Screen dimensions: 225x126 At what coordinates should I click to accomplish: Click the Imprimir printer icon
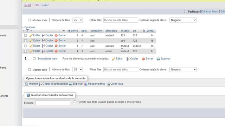coord(26,84)
